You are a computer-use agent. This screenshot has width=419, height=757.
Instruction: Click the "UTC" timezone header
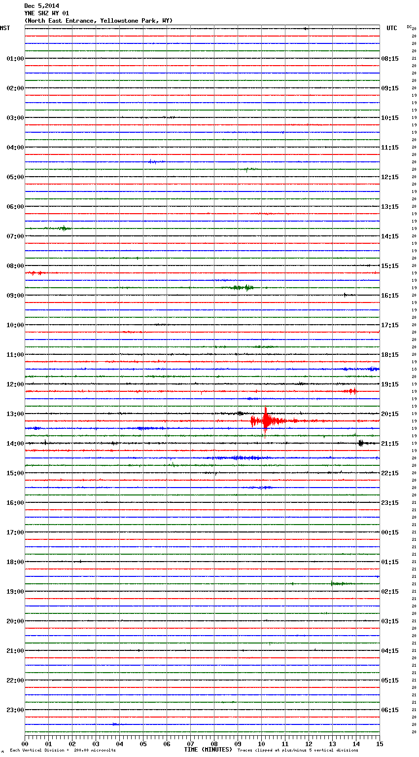[x=392, y=28]
